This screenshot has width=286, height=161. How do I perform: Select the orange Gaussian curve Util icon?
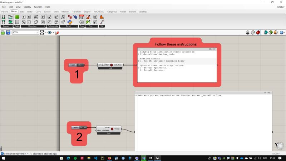click(102, 17)
